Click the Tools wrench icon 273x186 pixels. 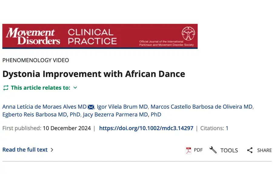(213, 150)
